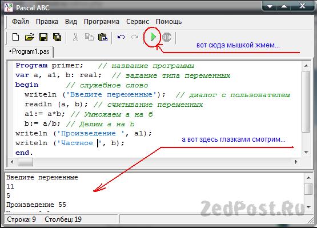Screen dimensions: 317x228
Task: Run the program with the green play button
Action: coord(153,37)
